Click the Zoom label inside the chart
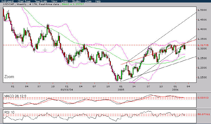Screen dimensions: 211x124 (x=9, y=77)
